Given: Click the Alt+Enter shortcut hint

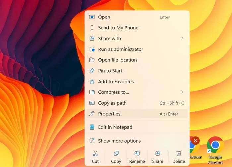Looking at the screenshot, I should (x=169, y=114).
